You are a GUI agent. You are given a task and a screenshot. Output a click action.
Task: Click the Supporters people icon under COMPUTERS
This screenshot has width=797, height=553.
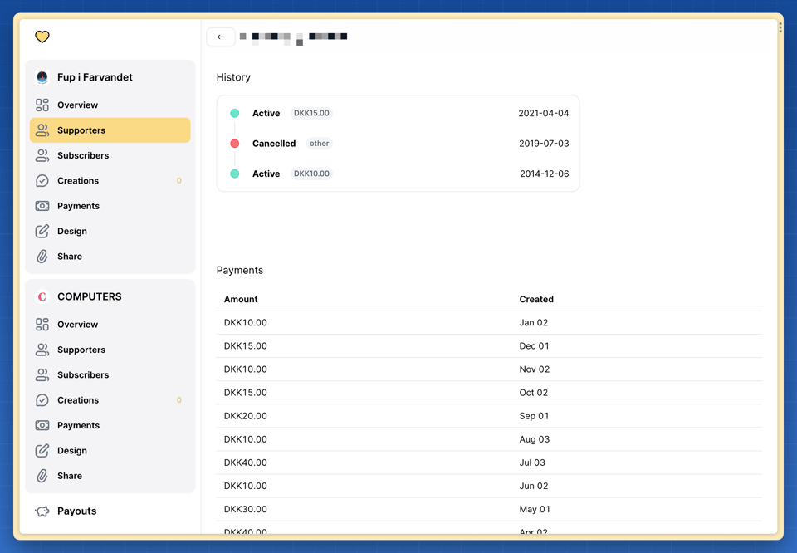(x=42, y=350)
